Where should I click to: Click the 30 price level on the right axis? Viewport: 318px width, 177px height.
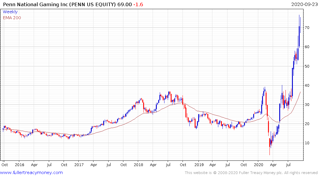pyautogui.click(x=307, y=105)
